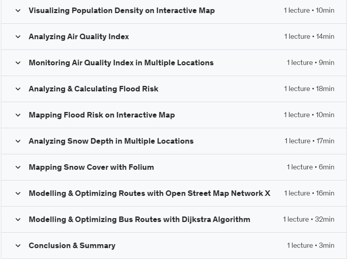
Task: Click 1 lecture • 9min duration label
Action: (310, 63)
